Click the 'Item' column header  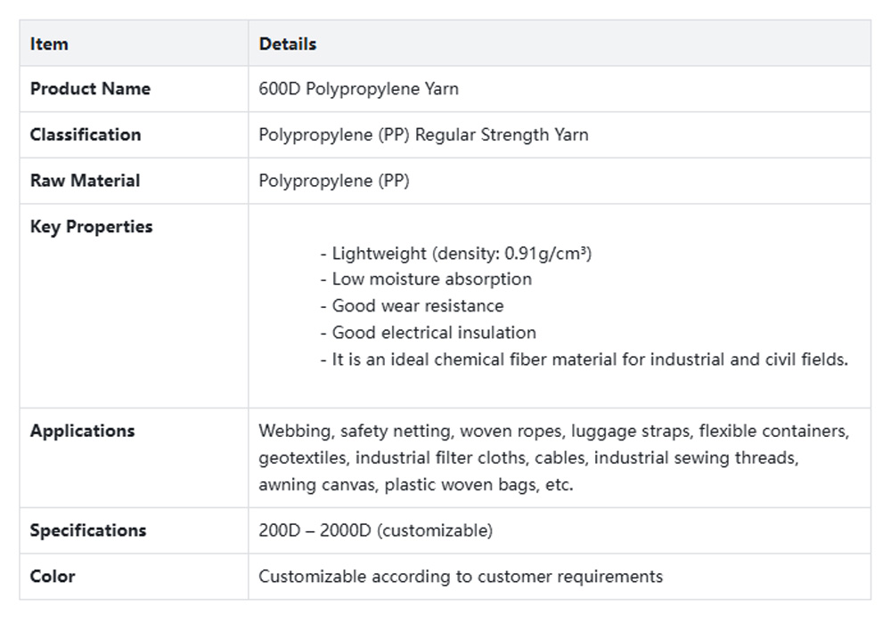(x=49, y=44)
